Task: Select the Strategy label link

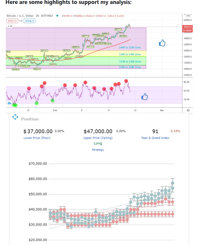Action: [x=98, y=150]
